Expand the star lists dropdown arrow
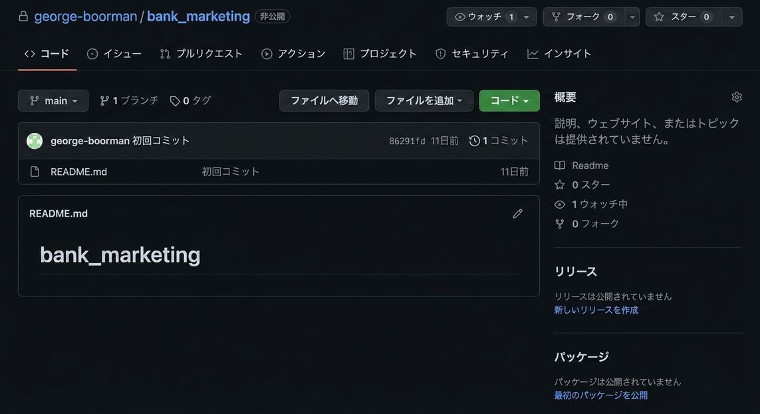This screenshot has height=414, width=760. pos(732,17)
